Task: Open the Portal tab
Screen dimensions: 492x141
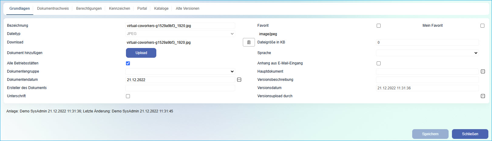Action: tap(142, 9)
